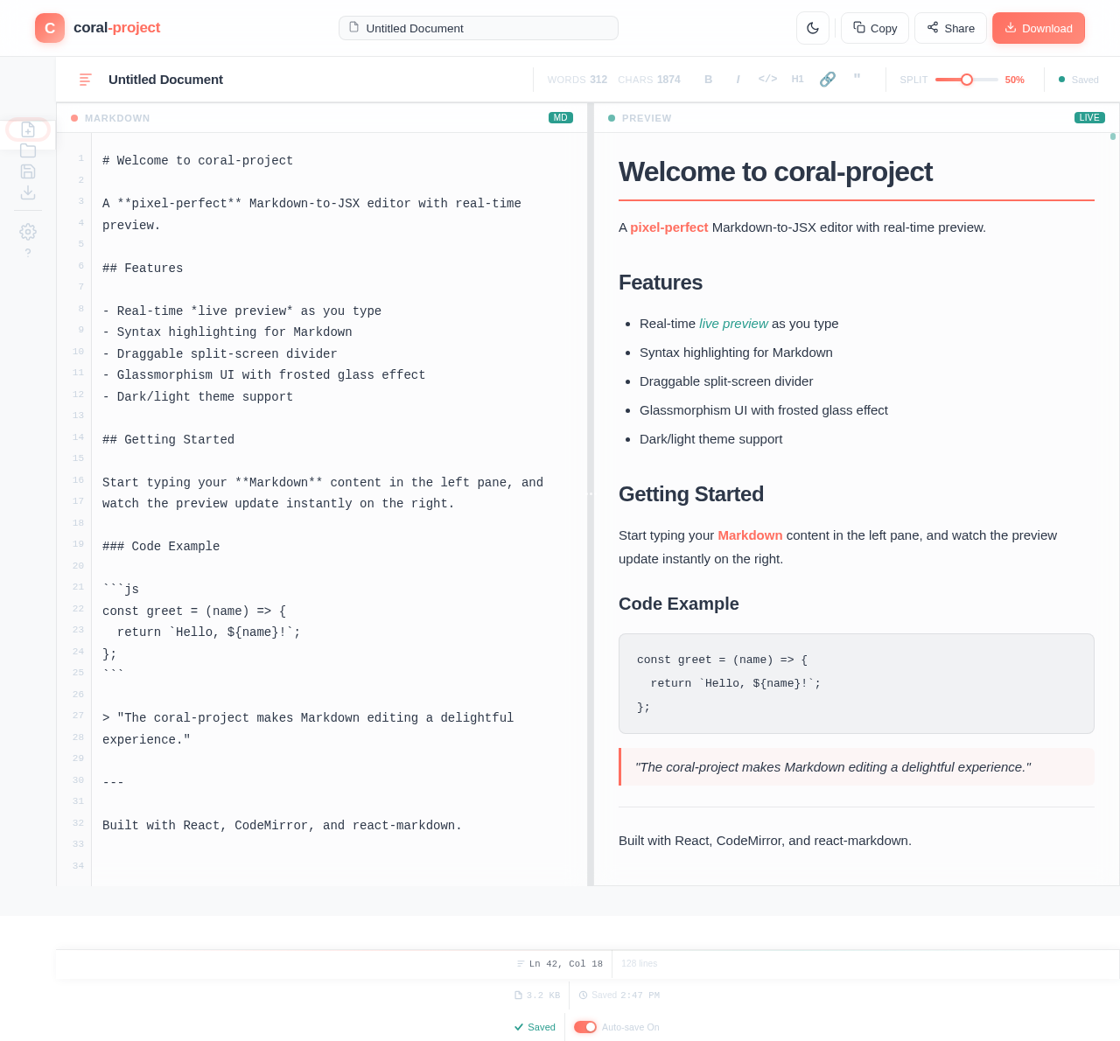Screen dimensions: 1120x1041
Task: Open the folder icon in the sidebar
Action: click(28, 150)
